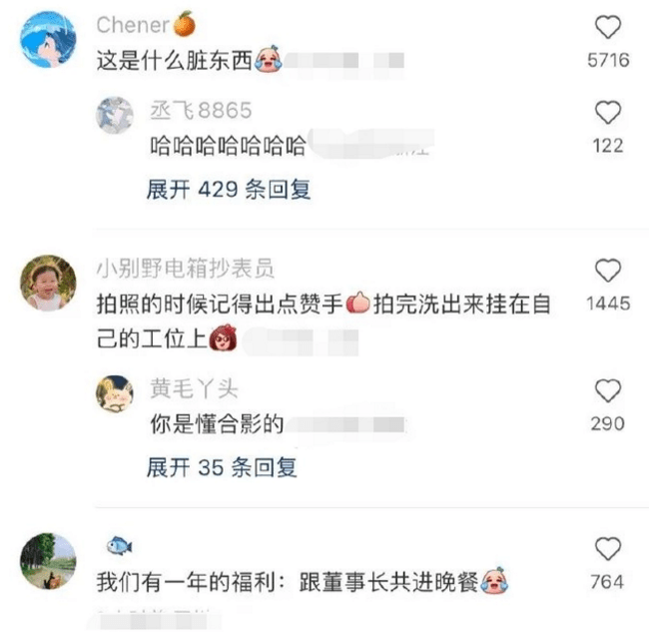This screenshot has height=632, width=652.
Task: Tap the heart on 黄毛丫头's reply
Action: 608,390
